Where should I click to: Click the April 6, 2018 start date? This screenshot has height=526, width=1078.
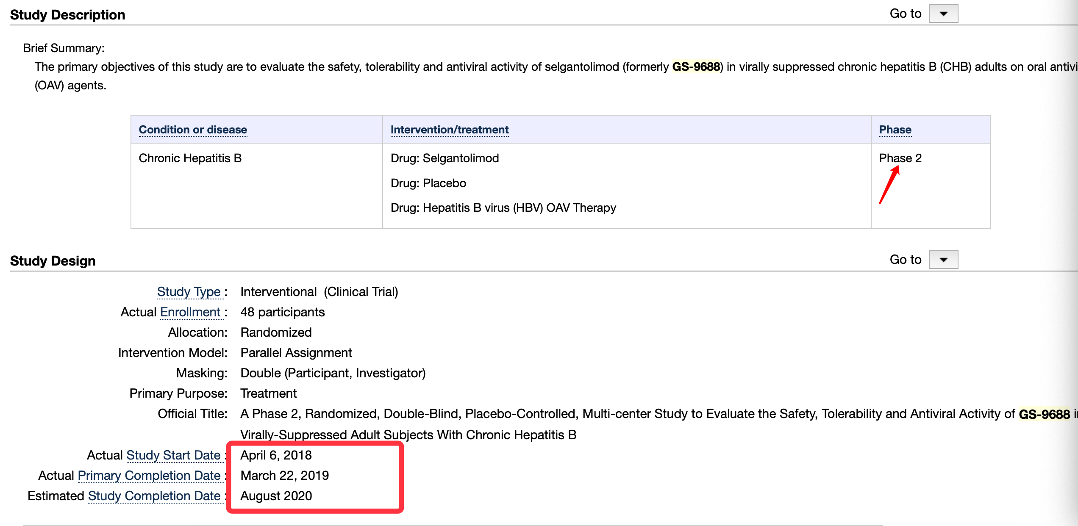[276, 455]
